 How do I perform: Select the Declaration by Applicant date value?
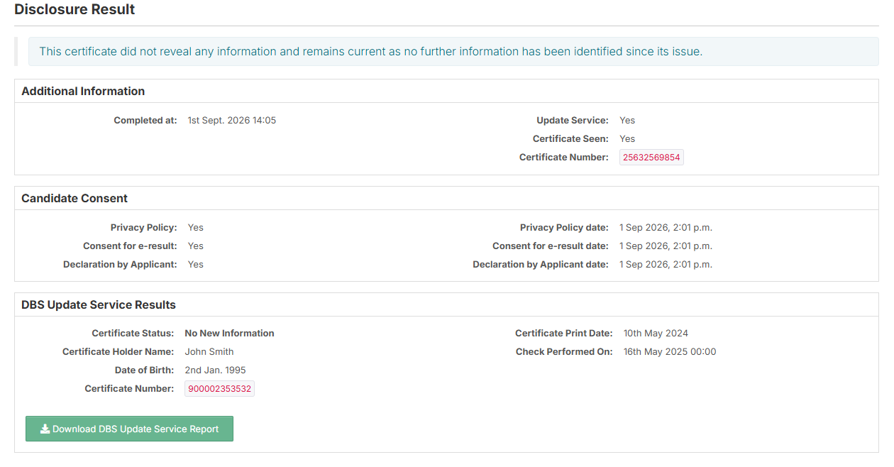point(666,265)
